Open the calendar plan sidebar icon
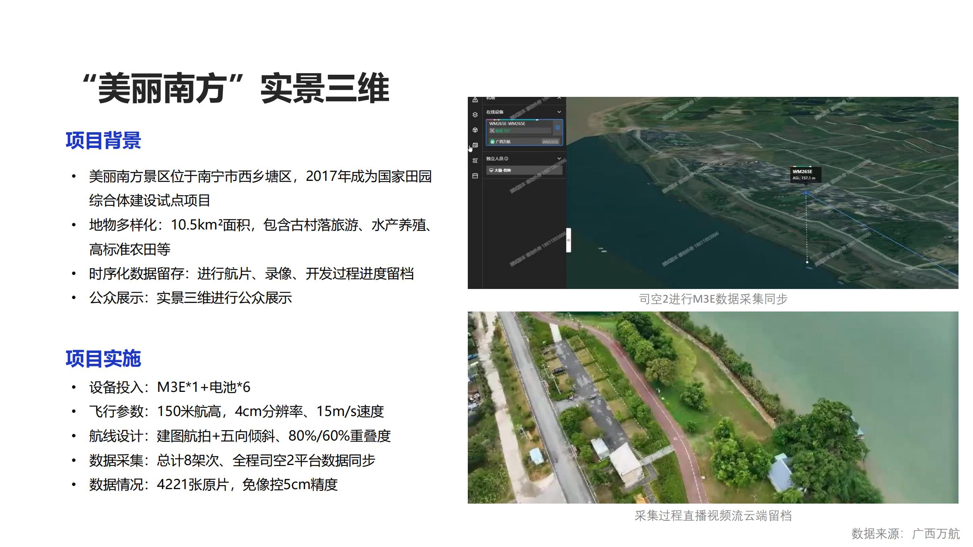This screenshot has width=973, height=547. click(x=475, y=176)
